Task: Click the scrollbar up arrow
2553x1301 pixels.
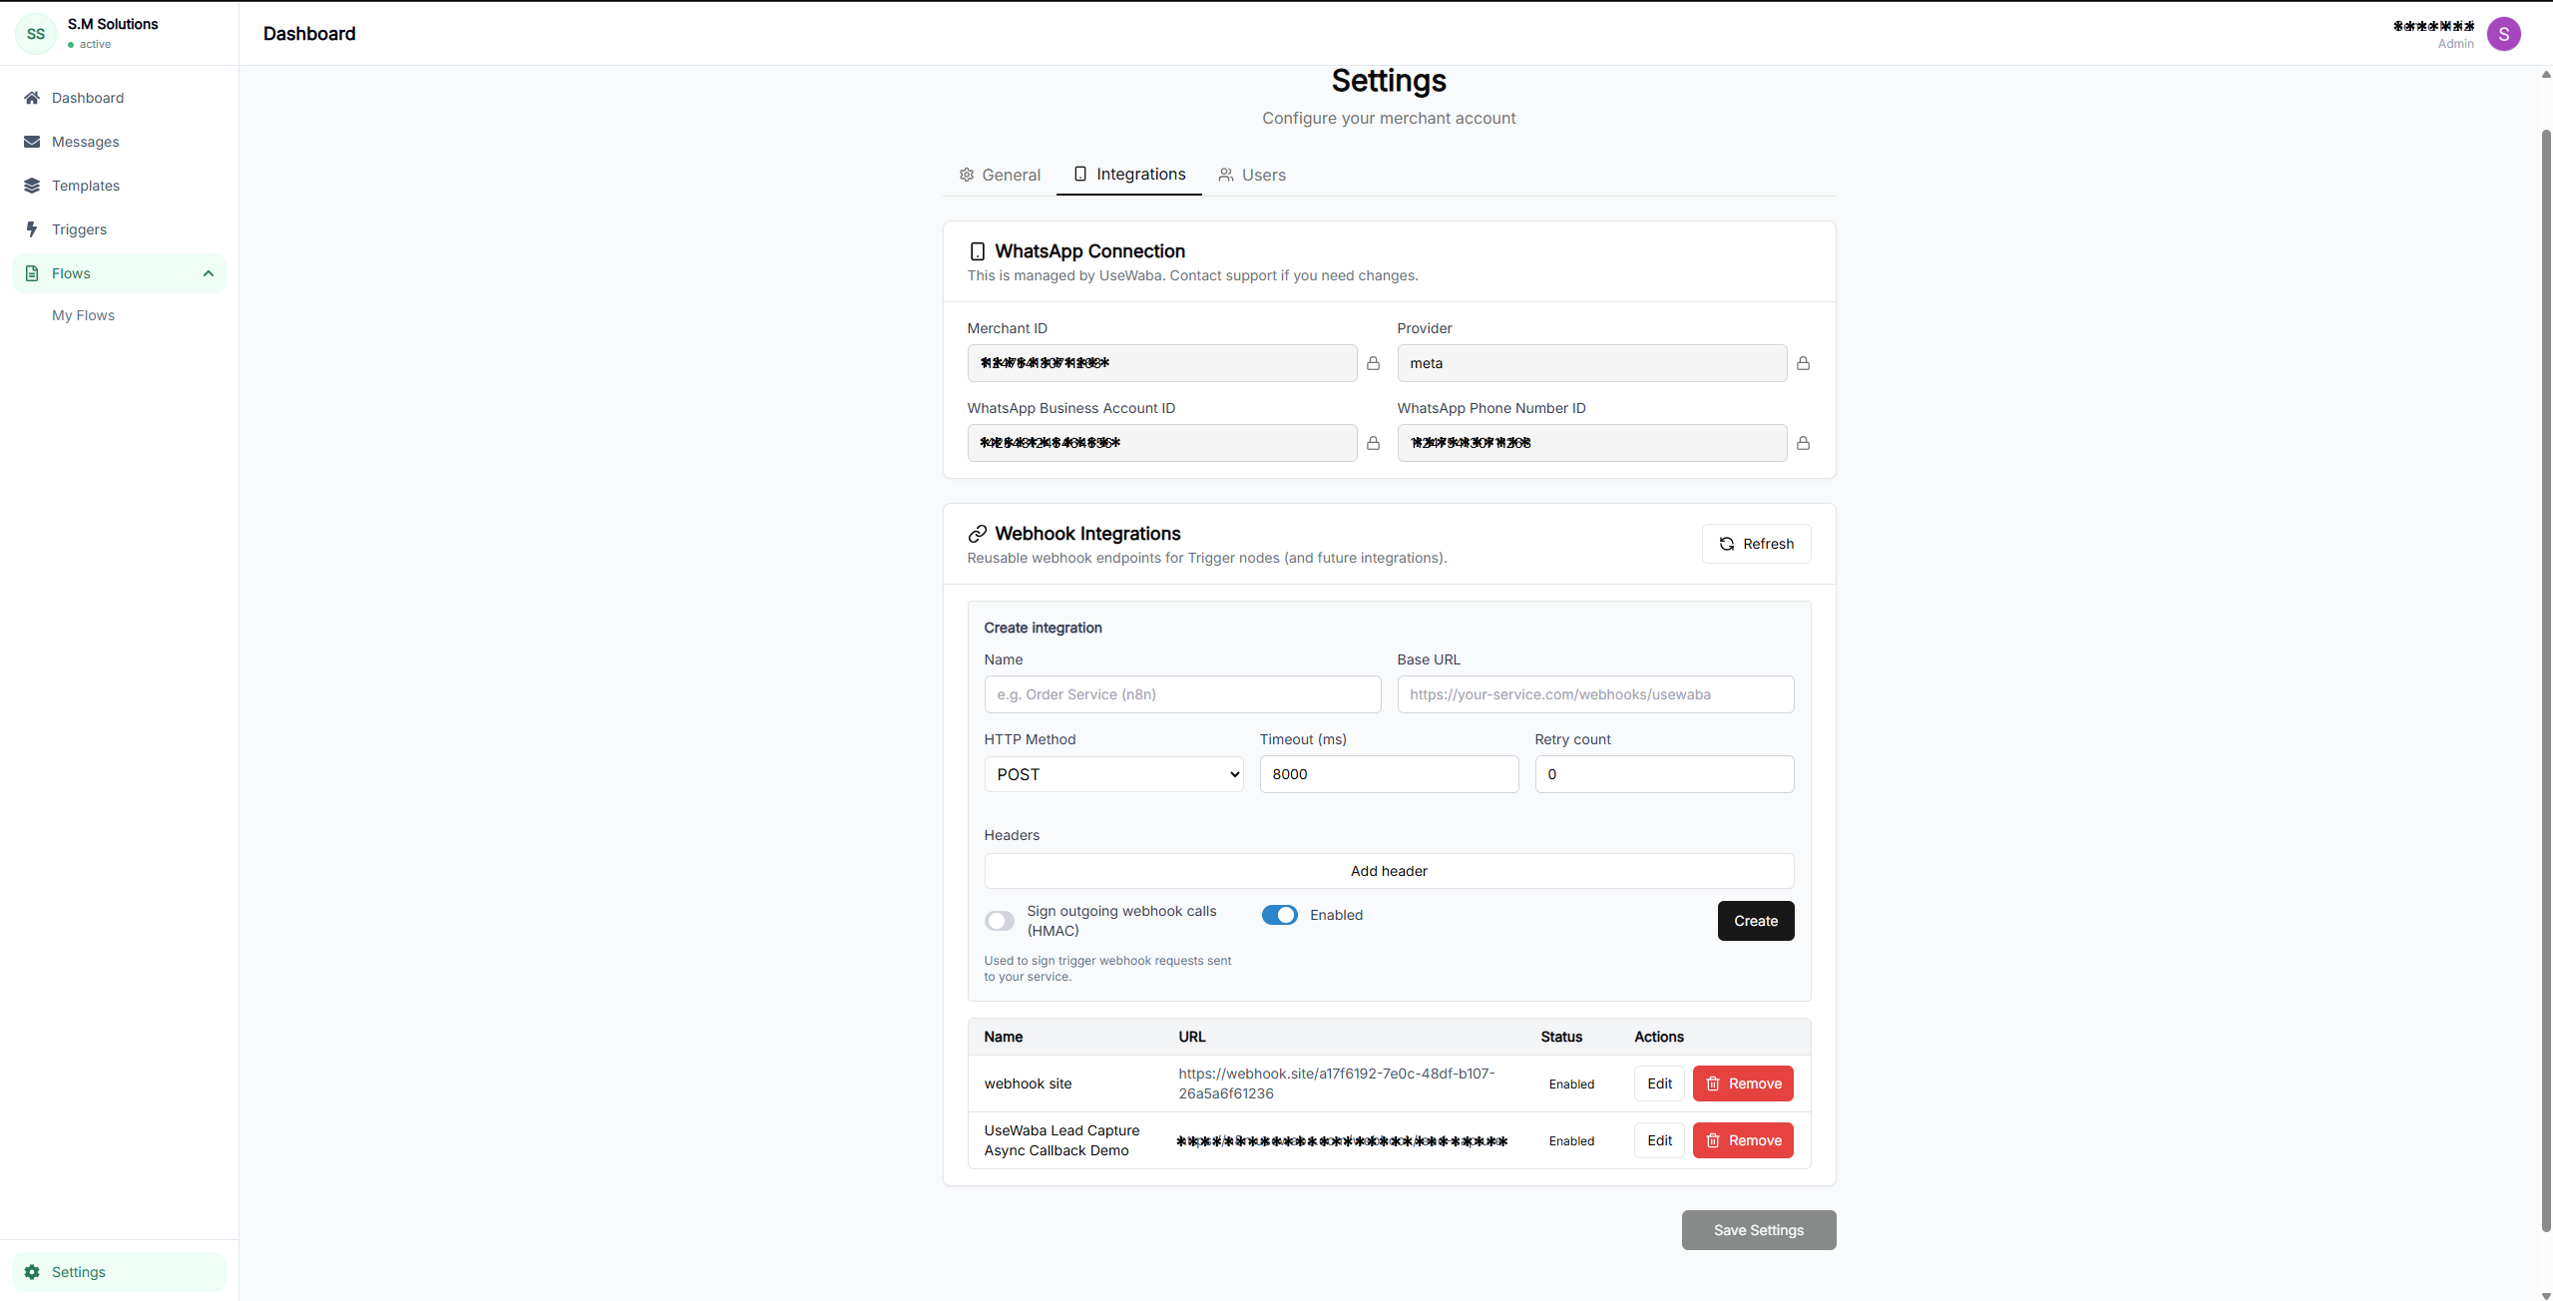Action: tap(2545, 74)
